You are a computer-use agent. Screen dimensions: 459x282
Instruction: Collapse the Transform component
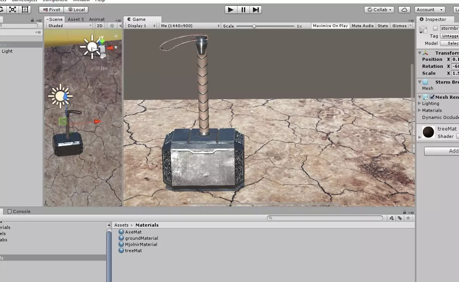(x=420, y=53)
